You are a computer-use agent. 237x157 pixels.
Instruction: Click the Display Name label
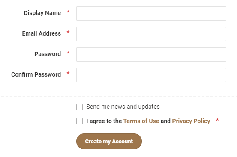[42, 13]
